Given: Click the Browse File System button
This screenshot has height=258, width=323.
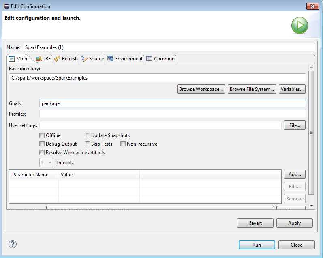Looking at the screenshot, I should coord(252,89).
